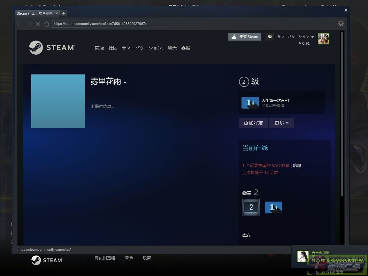The width and height of the screenshot is (368, 276).
Task: Click the level 2 badge icon
Action: 251,207
